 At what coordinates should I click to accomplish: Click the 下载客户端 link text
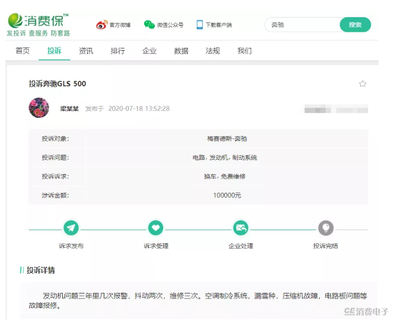219,25
